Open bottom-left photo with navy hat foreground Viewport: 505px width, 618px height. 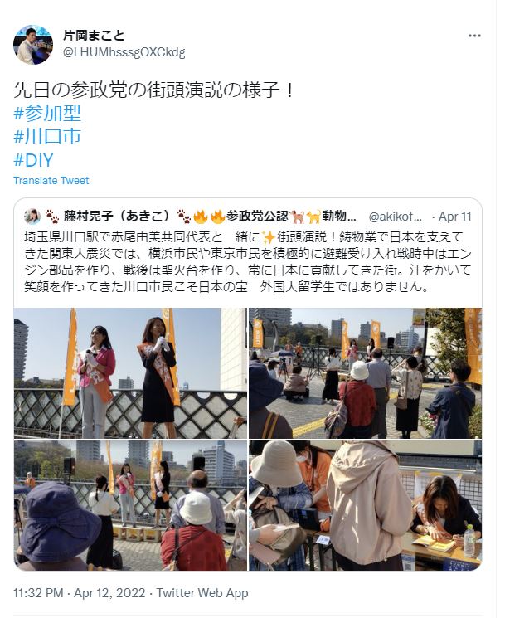[x=130, y=505]
